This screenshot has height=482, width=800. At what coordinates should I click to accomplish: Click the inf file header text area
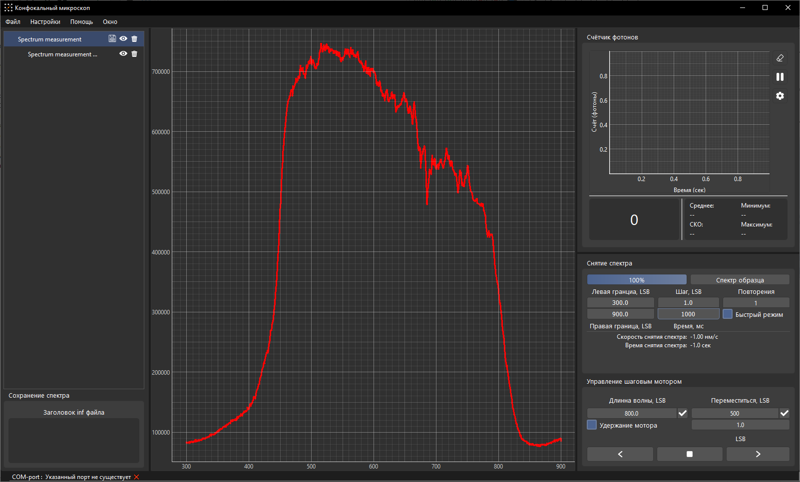(74, 441)
